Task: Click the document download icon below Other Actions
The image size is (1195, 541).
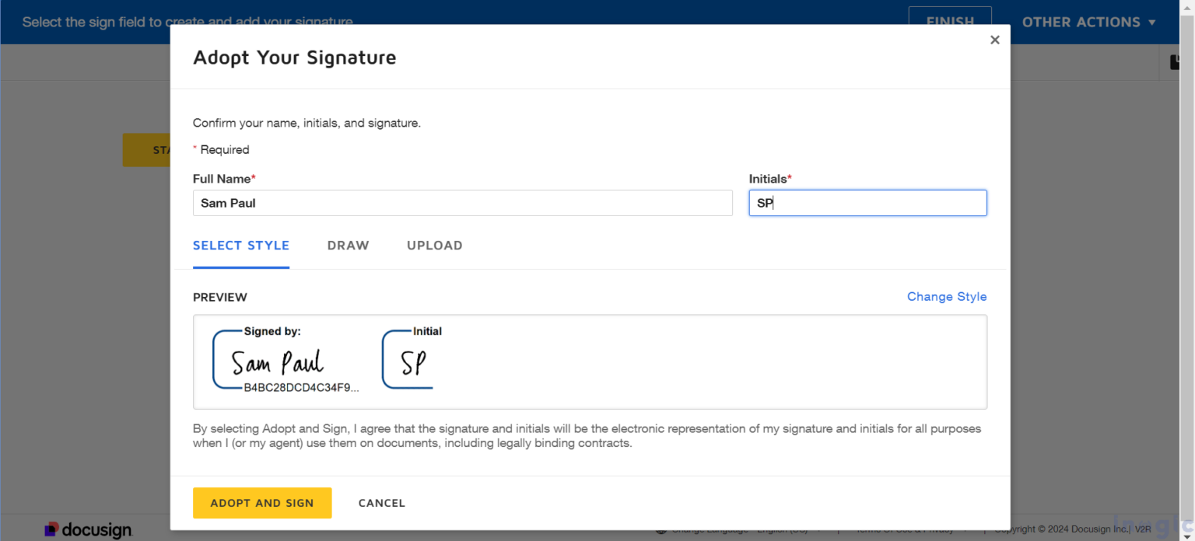Action: click(1175, 61)
